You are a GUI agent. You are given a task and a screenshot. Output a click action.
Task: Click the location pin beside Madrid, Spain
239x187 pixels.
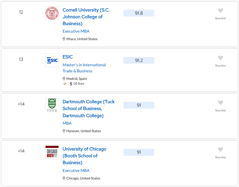pyautogui.click(x=64, y=79)
